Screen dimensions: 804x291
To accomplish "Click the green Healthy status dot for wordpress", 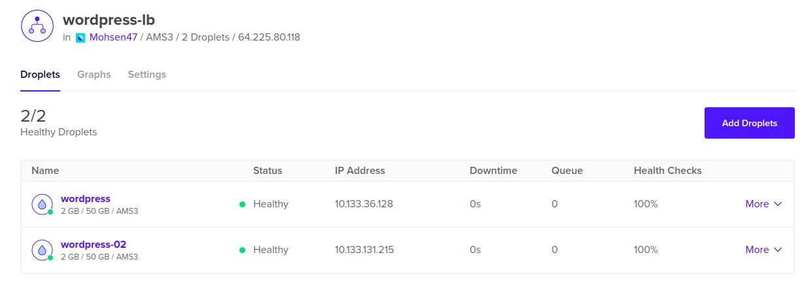I will [x=242, y=205].
